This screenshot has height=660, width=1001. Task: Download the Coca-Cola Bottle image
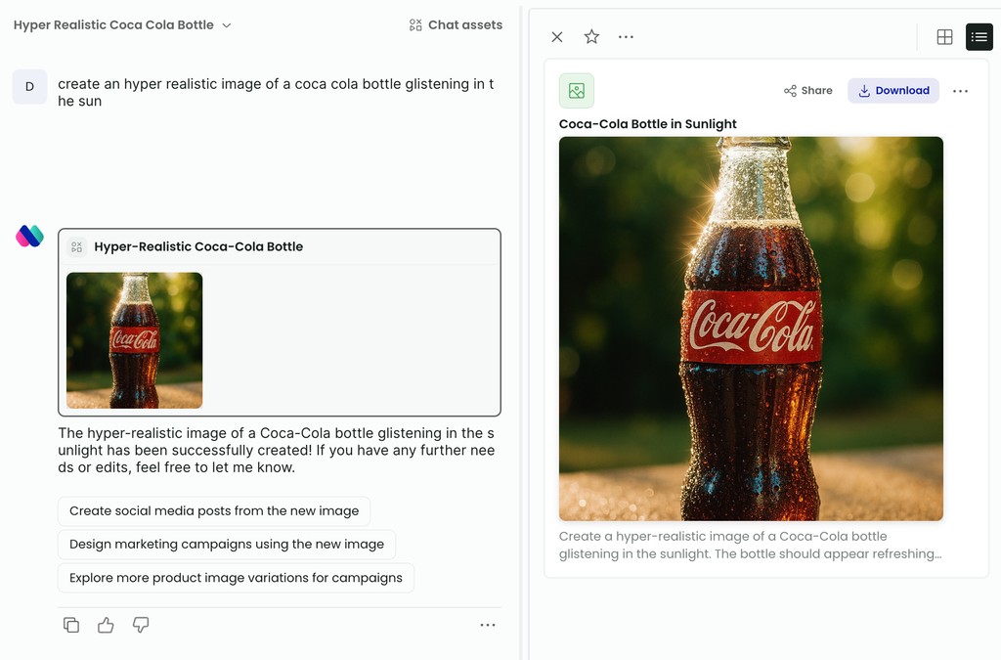(893, 91)
